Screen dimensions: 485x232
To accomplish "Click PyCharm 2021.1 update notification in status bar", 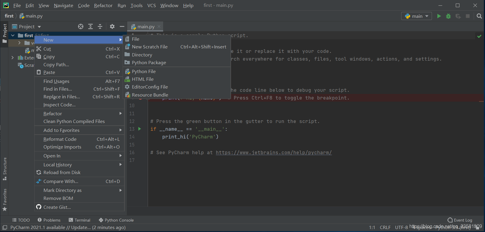I will 68,228.
